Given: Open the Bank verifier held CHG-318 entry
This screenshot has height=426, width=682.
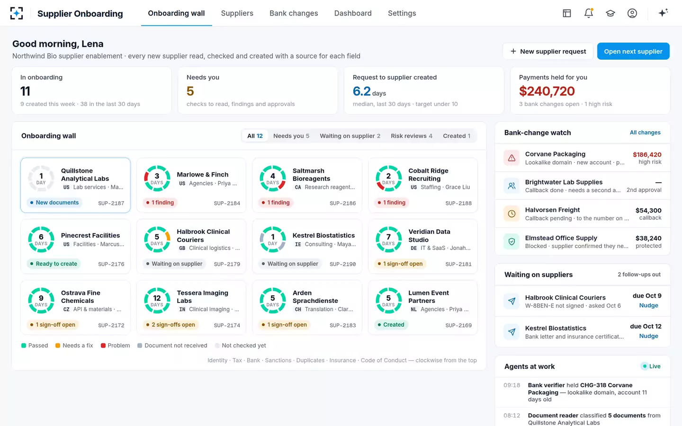Looking at the screenshot, I should click(x=583, y=392).
